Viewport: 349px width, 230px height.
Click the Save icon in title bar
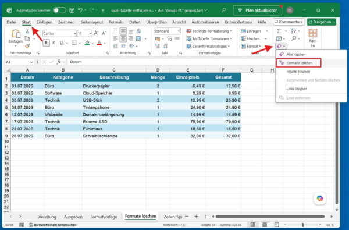coord(72,10)
